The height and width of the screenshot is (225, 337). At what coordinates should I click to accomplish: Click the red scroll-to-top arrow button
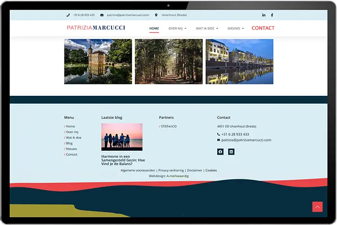317,207
